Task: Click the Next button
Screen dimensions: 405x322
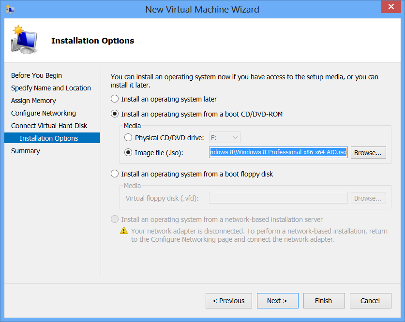Action: pos(277,300)
